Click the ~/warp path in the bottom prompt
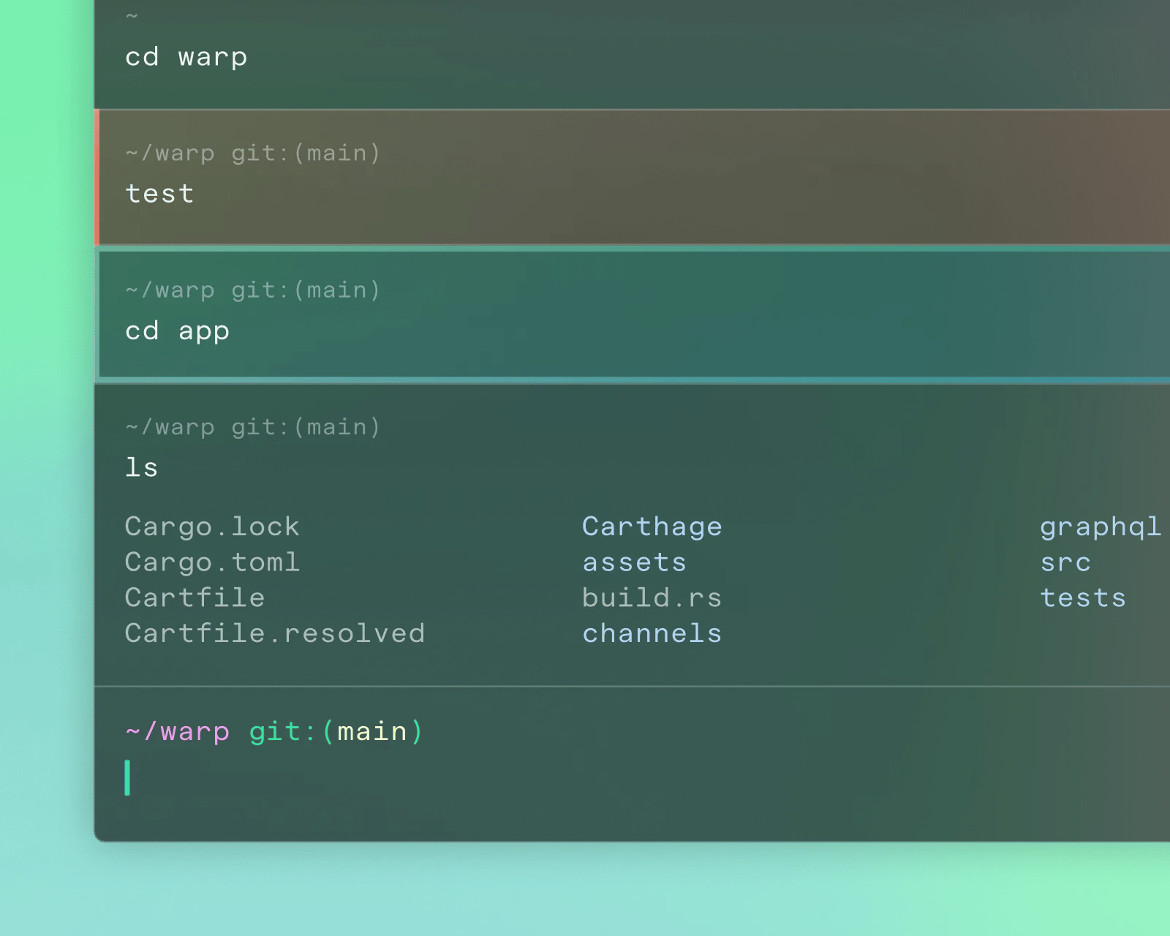 [x=178, y=731]
